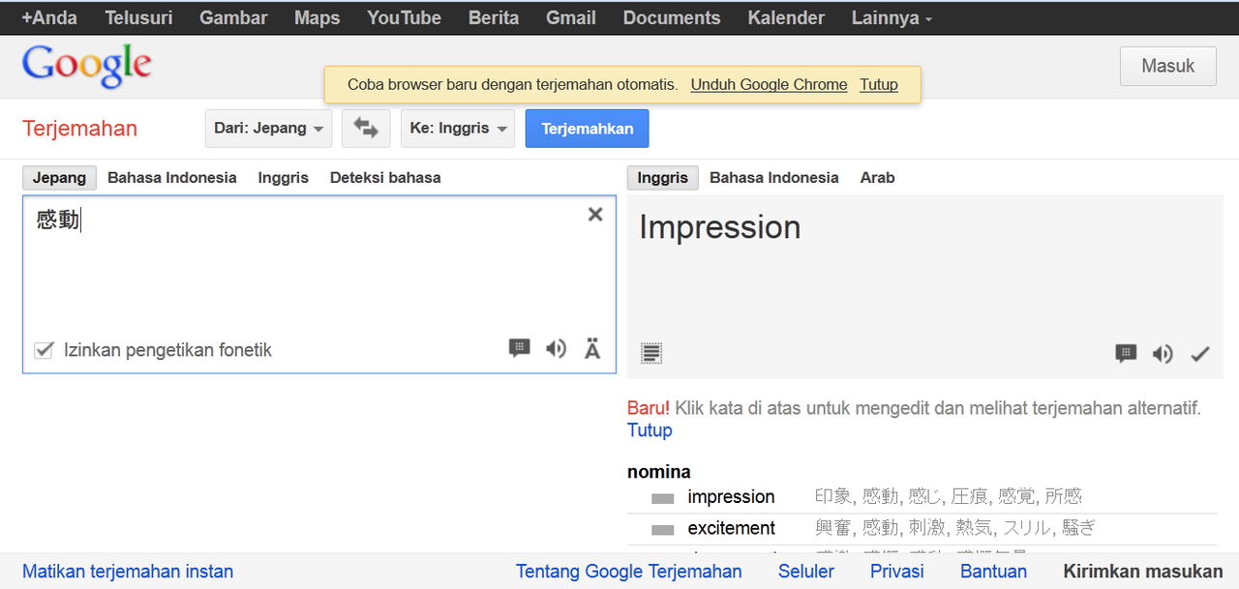1239x589 pixels.
Task: Click the Masuk sign-in button
Action: coord(1168,66)
